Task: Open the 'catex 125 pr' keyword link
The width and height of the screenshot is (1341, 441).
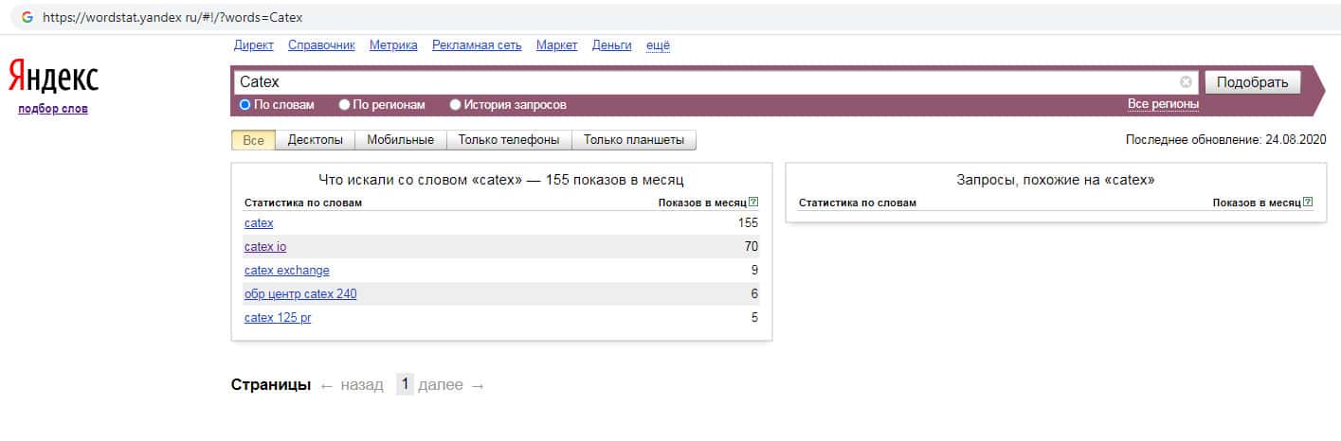Action: click(278, 318)
